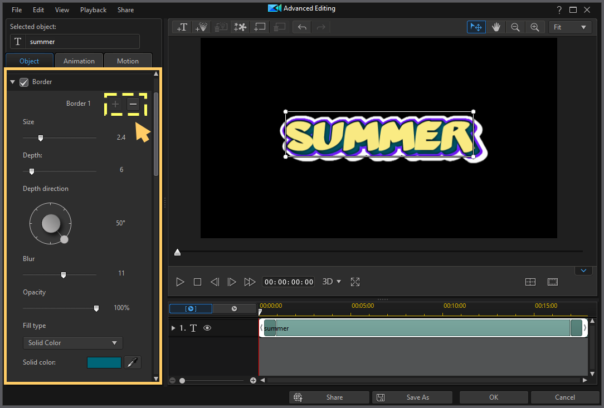This screenshot has height=408, width=604.
Task: Play the preview with the play button
Action: 180,282
